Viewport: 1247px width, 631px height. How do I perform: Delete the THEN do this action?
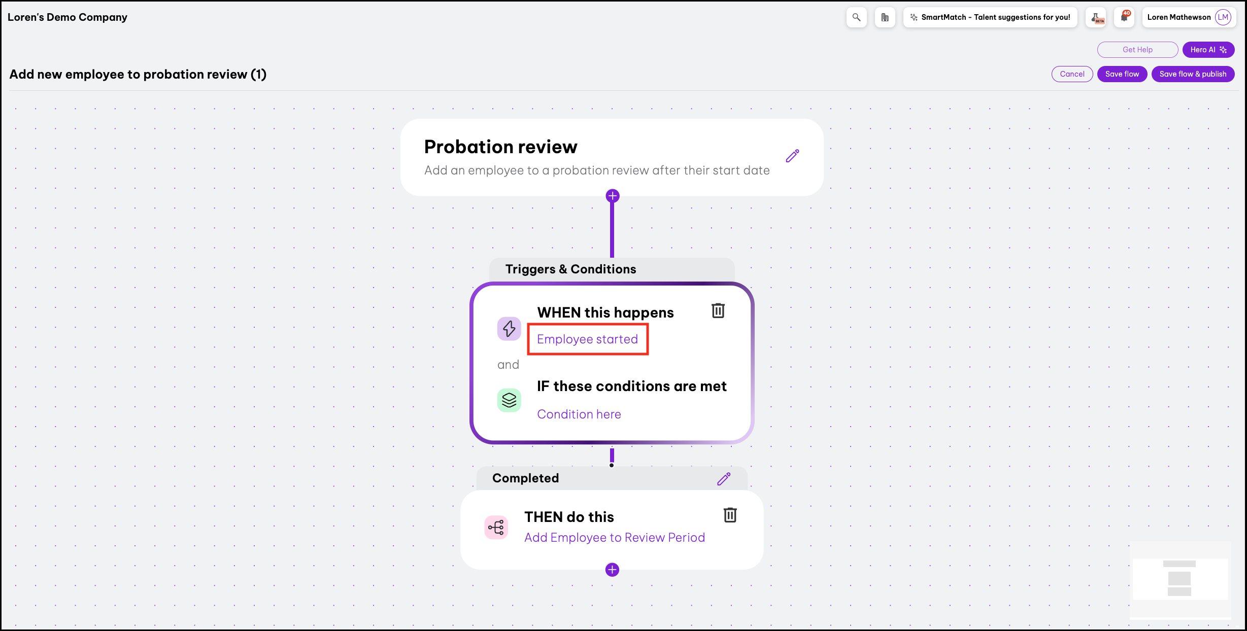[730, 515]
